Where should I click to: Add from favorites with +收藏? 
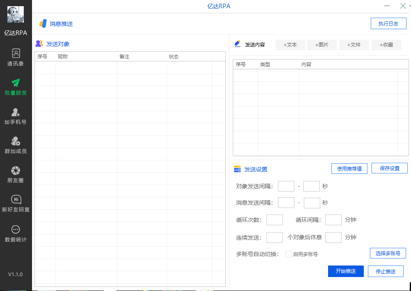pyautogui.click(x=386, y=45)
